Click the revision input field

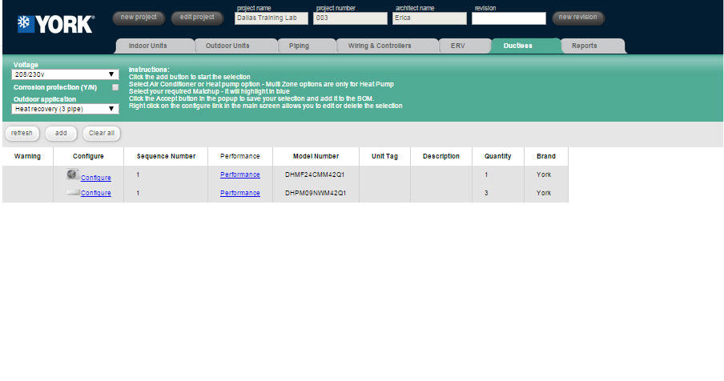tap(509, 18)
